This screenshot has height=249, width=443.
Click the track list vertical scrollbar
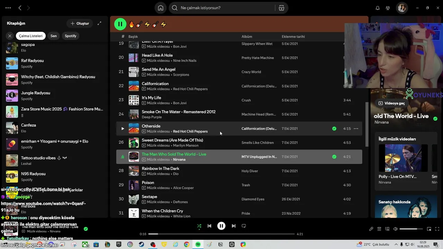[367, 124]
